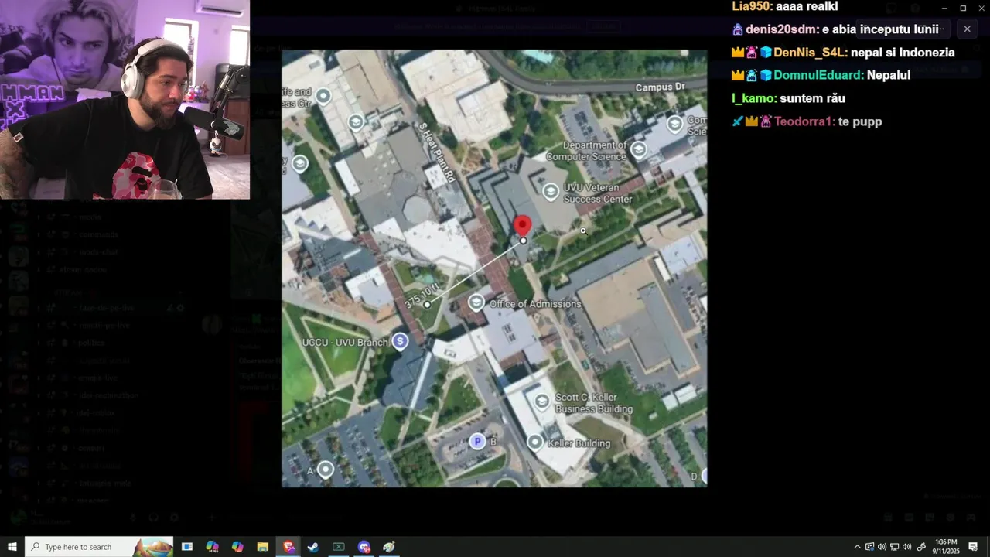Click the Keller Building round marker
The image size is (990, 557).
click(535, 443)
